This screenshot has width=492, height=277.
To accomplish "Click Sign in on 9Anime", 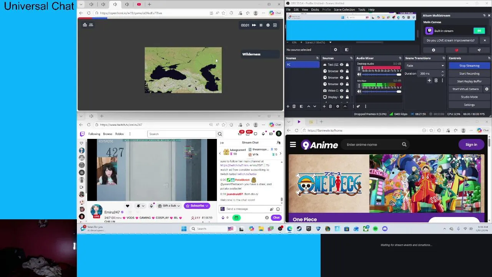I will (471, 145).
